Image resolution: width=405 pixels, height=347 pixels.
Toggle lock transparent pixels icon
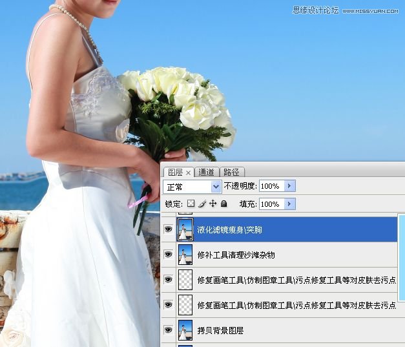[x=191, y=204]
